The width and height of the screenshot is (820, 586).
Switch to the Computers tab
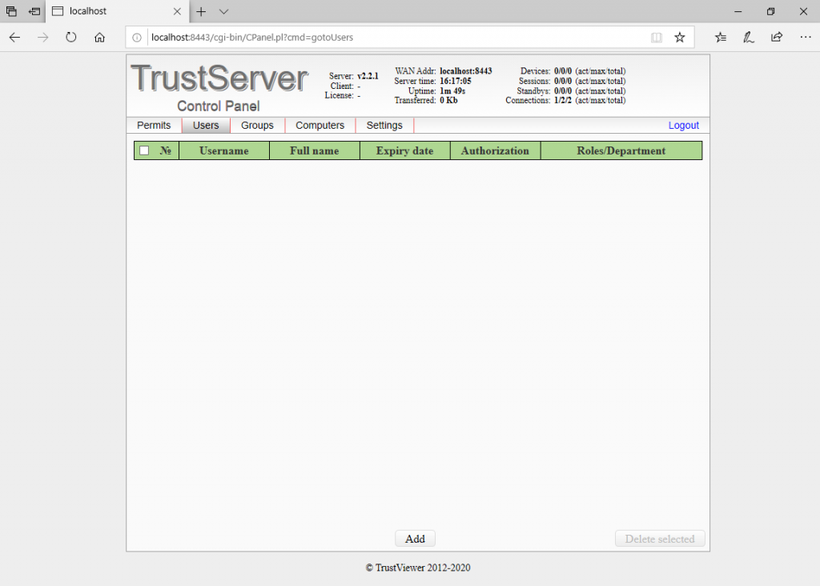click(x=320, y=126)
